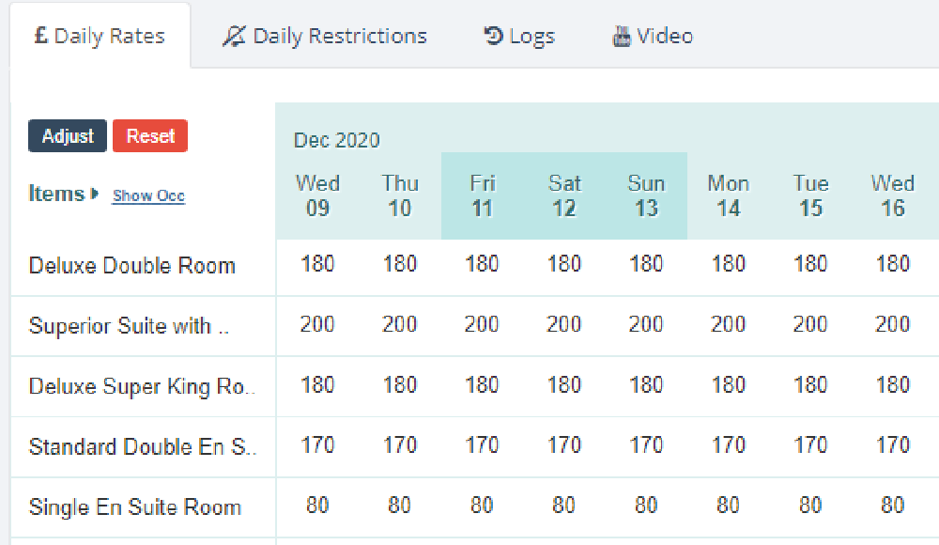Click the video camera icon

621,37
